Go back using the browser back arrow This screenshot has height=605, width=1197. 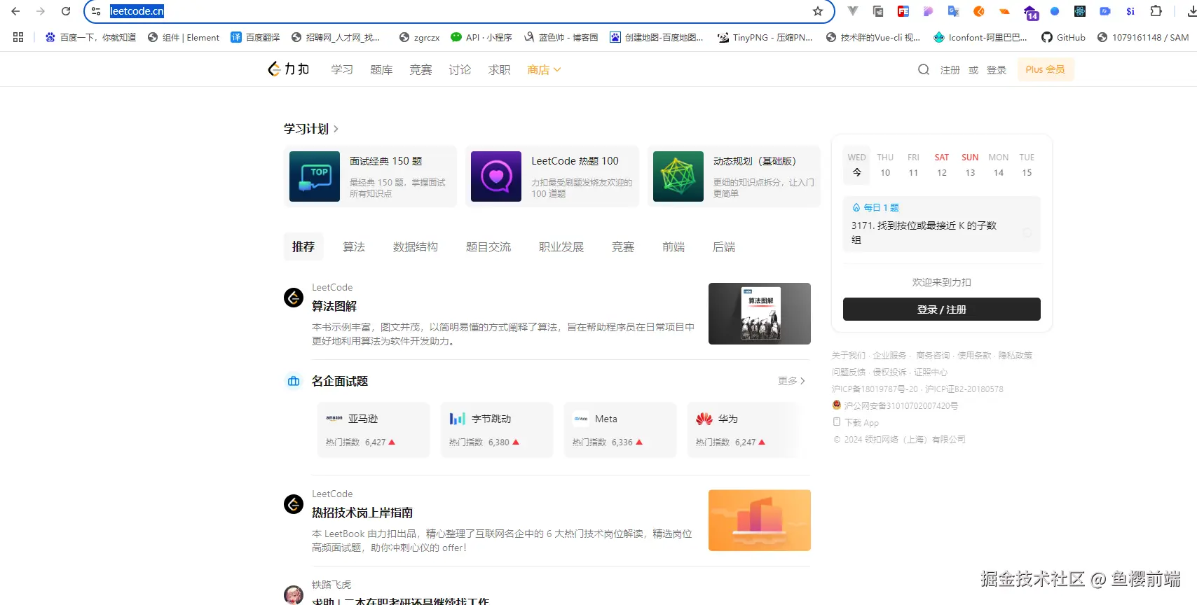15,11
